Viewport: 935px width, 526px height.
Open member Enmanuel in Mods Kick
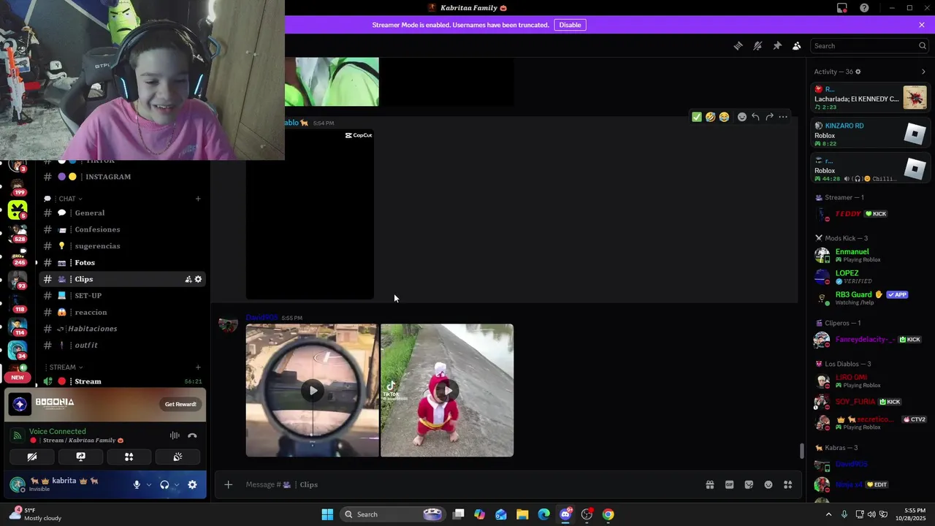coord(869,255)
